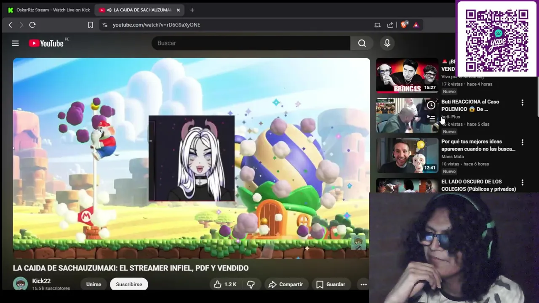The width and height of the screenshot is (539, 303).
Task: Click the Nuevo badge under Mans Mata video
Action: [x=449, y=172]
